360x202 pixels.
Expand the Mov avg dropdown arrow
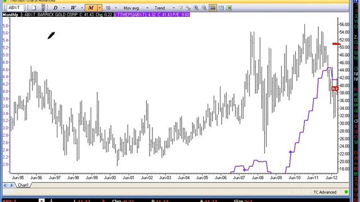pyautogui.click(x=147, y=8)
